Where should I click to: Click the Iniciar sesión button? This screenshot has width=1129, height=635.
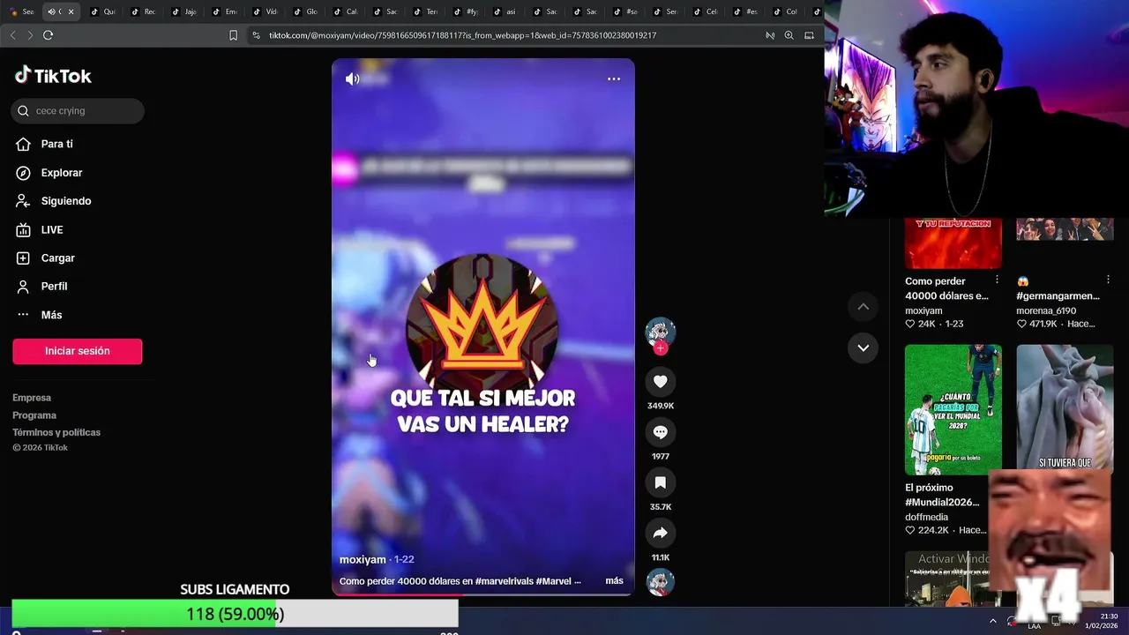pyautogui.click(x=78, y=351)
